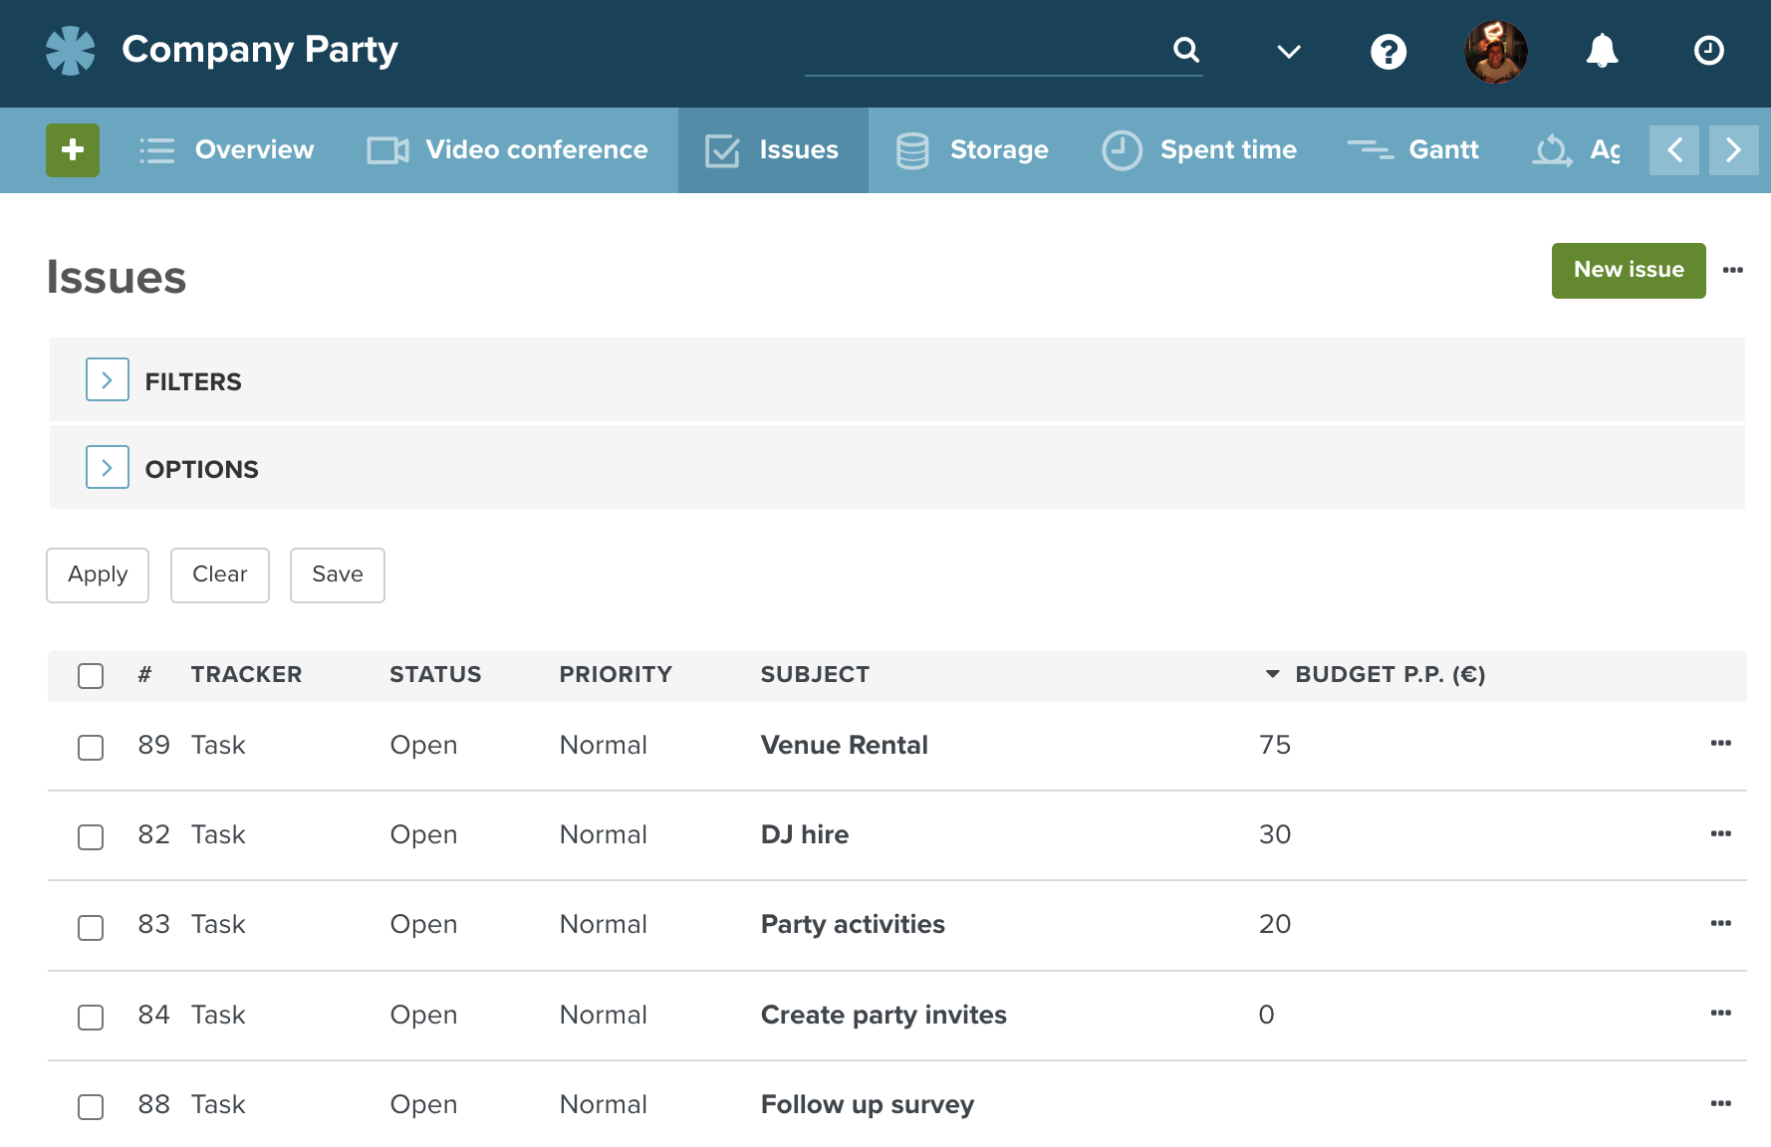1771x1147 pixels.
Task: Open the Create party invites issue
Action: 884,1015
